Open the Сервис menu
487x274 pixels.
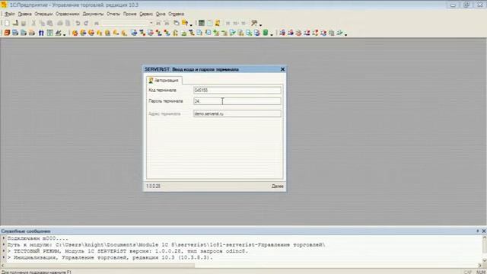146,14
